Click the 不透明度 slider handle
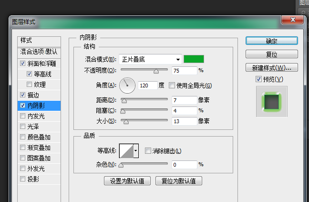Image resolution: width=309 pixels, height=202 pixels. click(156, 71)
